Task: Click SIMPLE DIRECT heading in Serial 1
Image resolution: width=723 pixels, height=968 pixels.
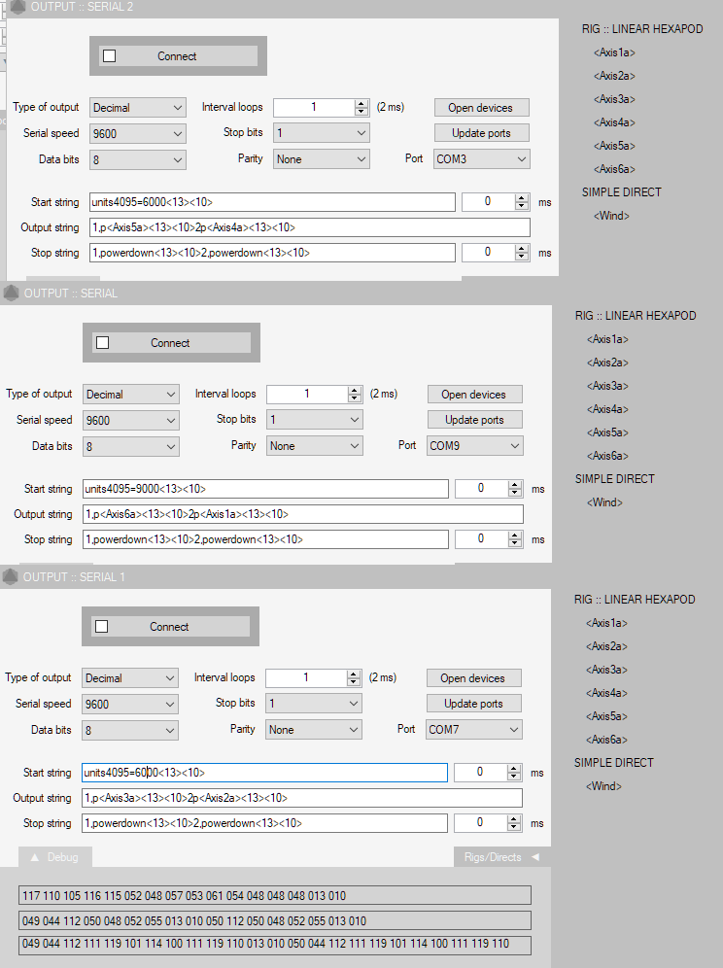Action: coord(614,762)
